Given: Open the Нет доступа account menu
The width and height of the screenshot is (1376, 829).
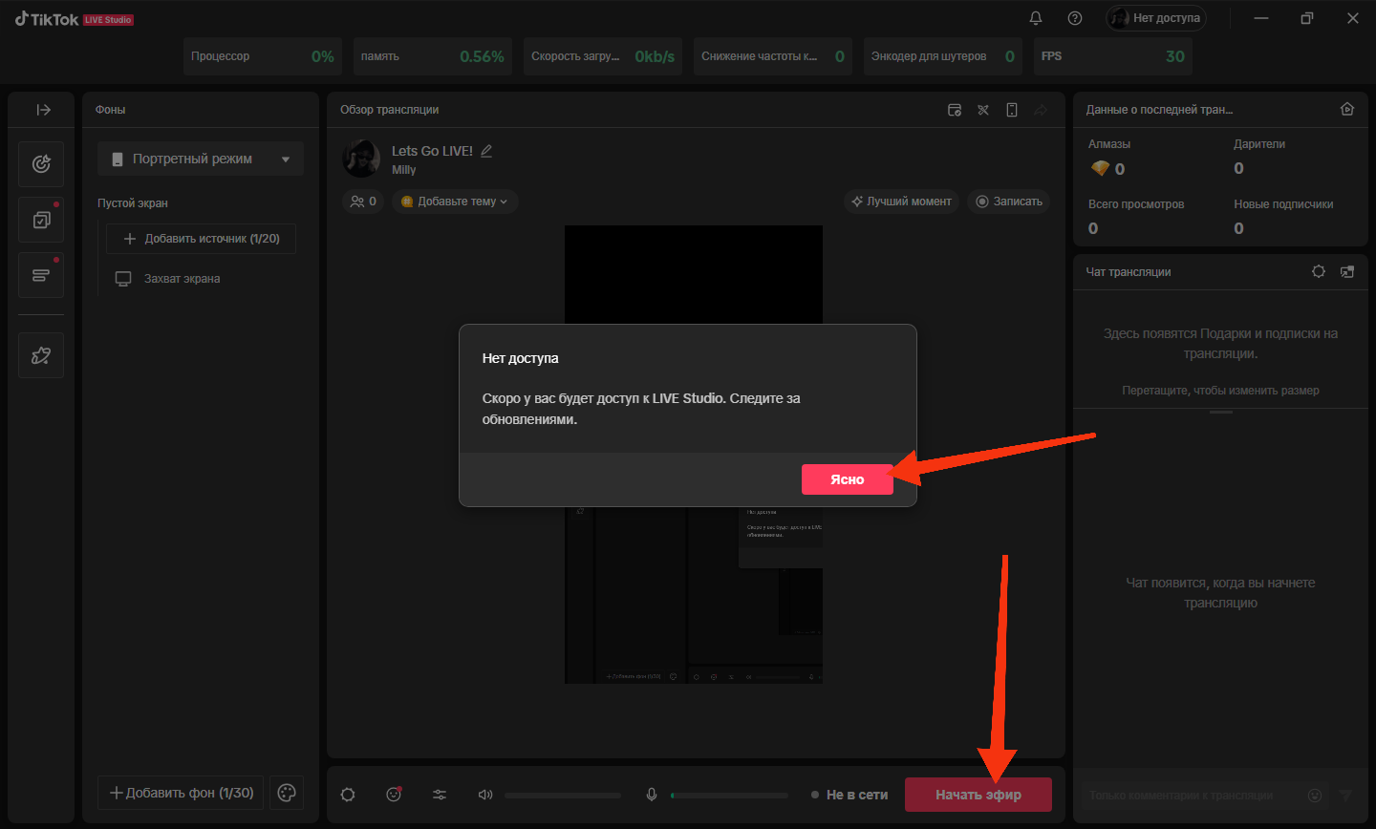Looking at the screenshot, I should click(1156, 18).
